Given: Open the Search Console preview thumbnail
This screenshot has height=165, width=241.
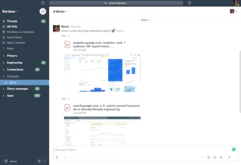Looking at the screenshot, I should [x=102, y=131].
